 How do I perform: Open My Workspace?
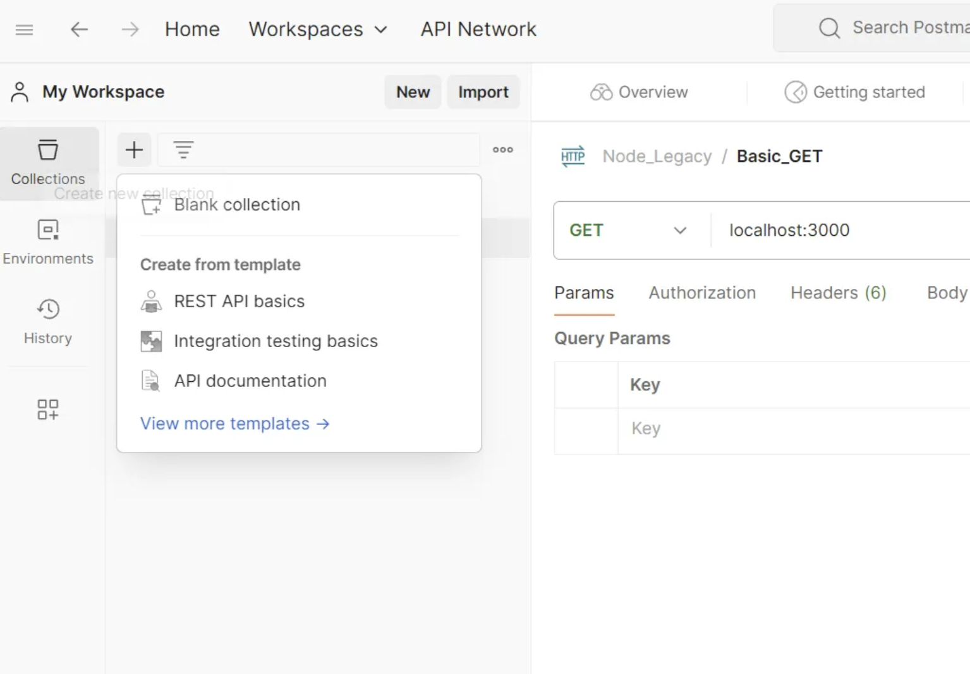click(x=103, y=92)
